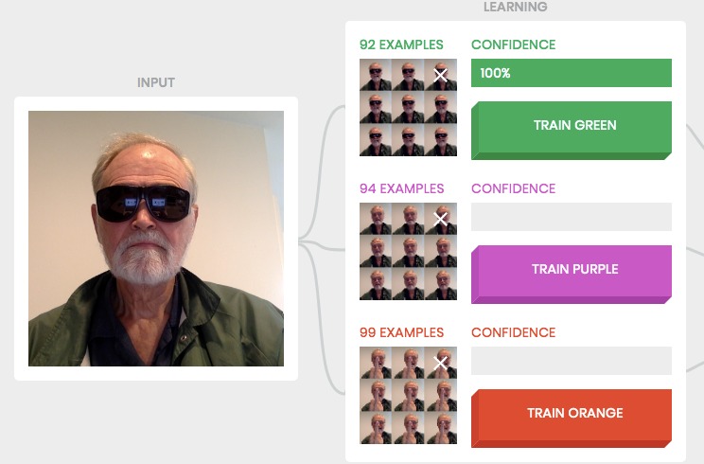This screenshot has width=704, height=464.
Task: Clear orange class examples with X icon
Action: click(x=440, y=363)
